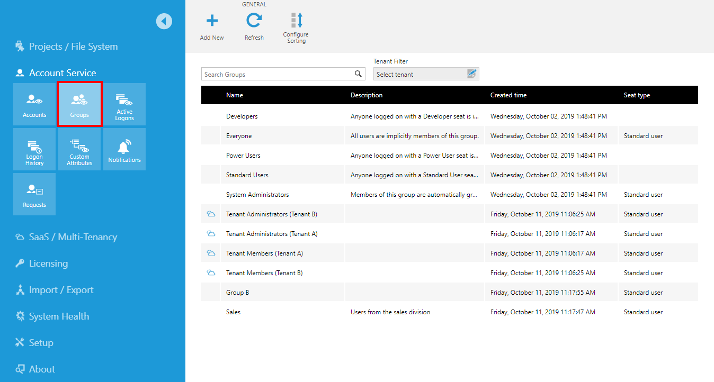Click 'Users from the sales division' description
The image size is (714, 382).
click(390, 312)
